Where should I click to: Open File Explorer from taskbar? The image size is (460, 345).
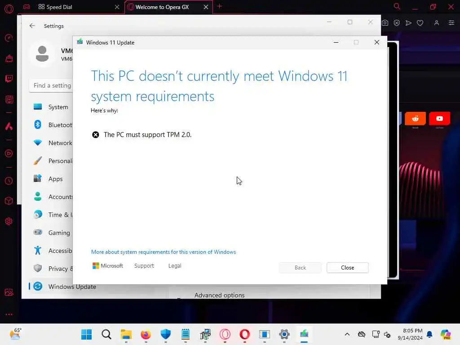point(126,334)
